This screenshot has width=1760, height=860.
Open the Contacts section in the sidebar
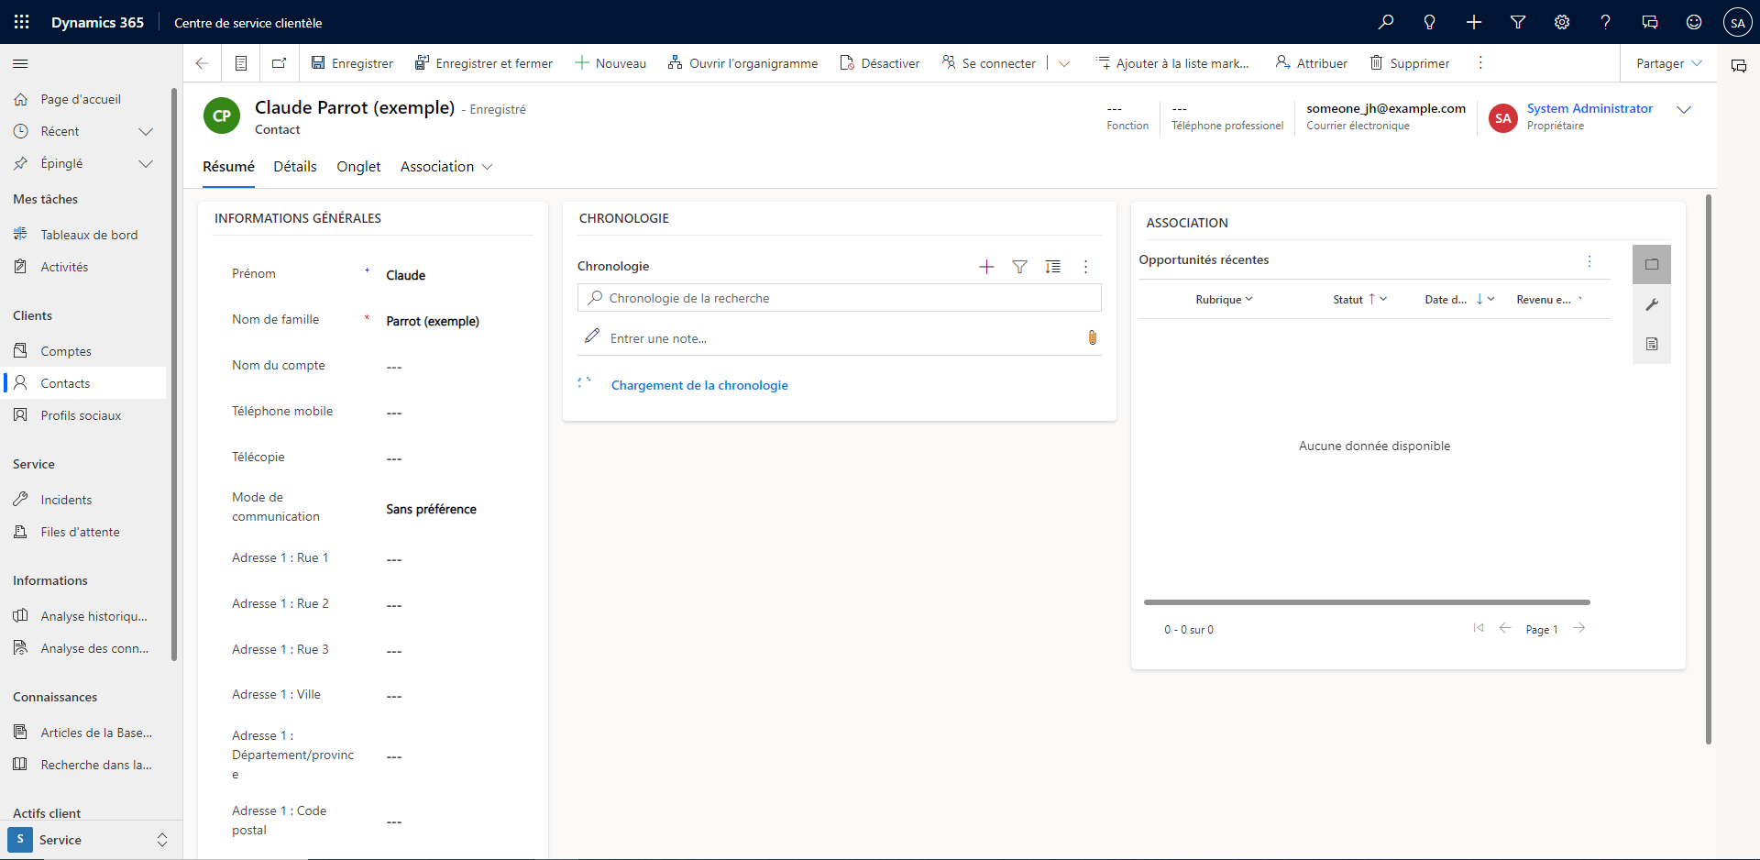(x=64, y=382)
